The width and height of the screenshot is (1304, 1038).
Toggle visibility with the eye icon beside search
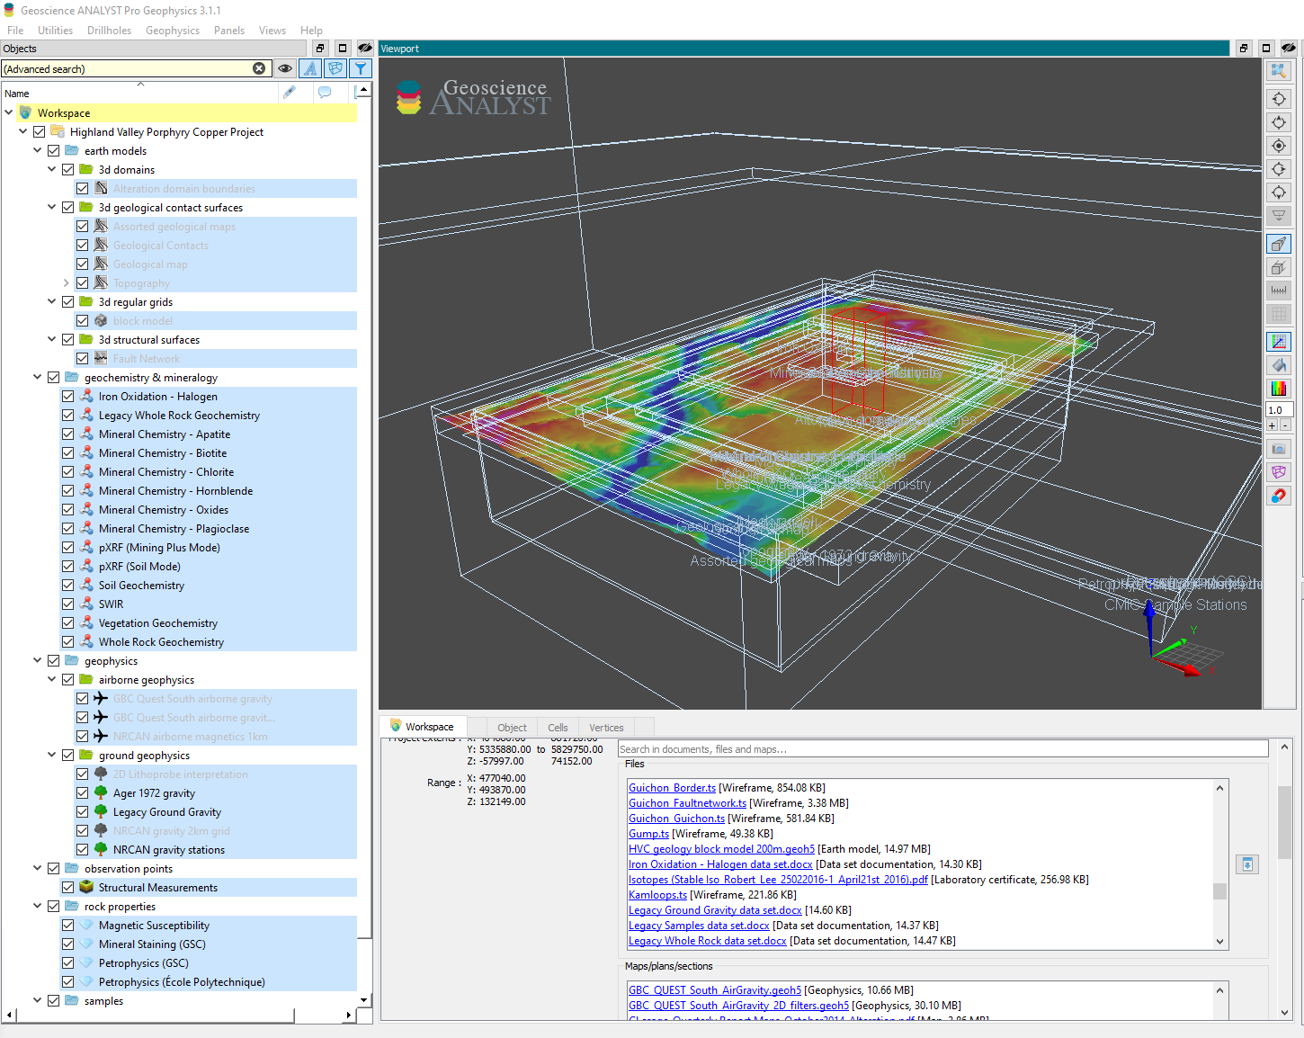(x=285, y=68)
